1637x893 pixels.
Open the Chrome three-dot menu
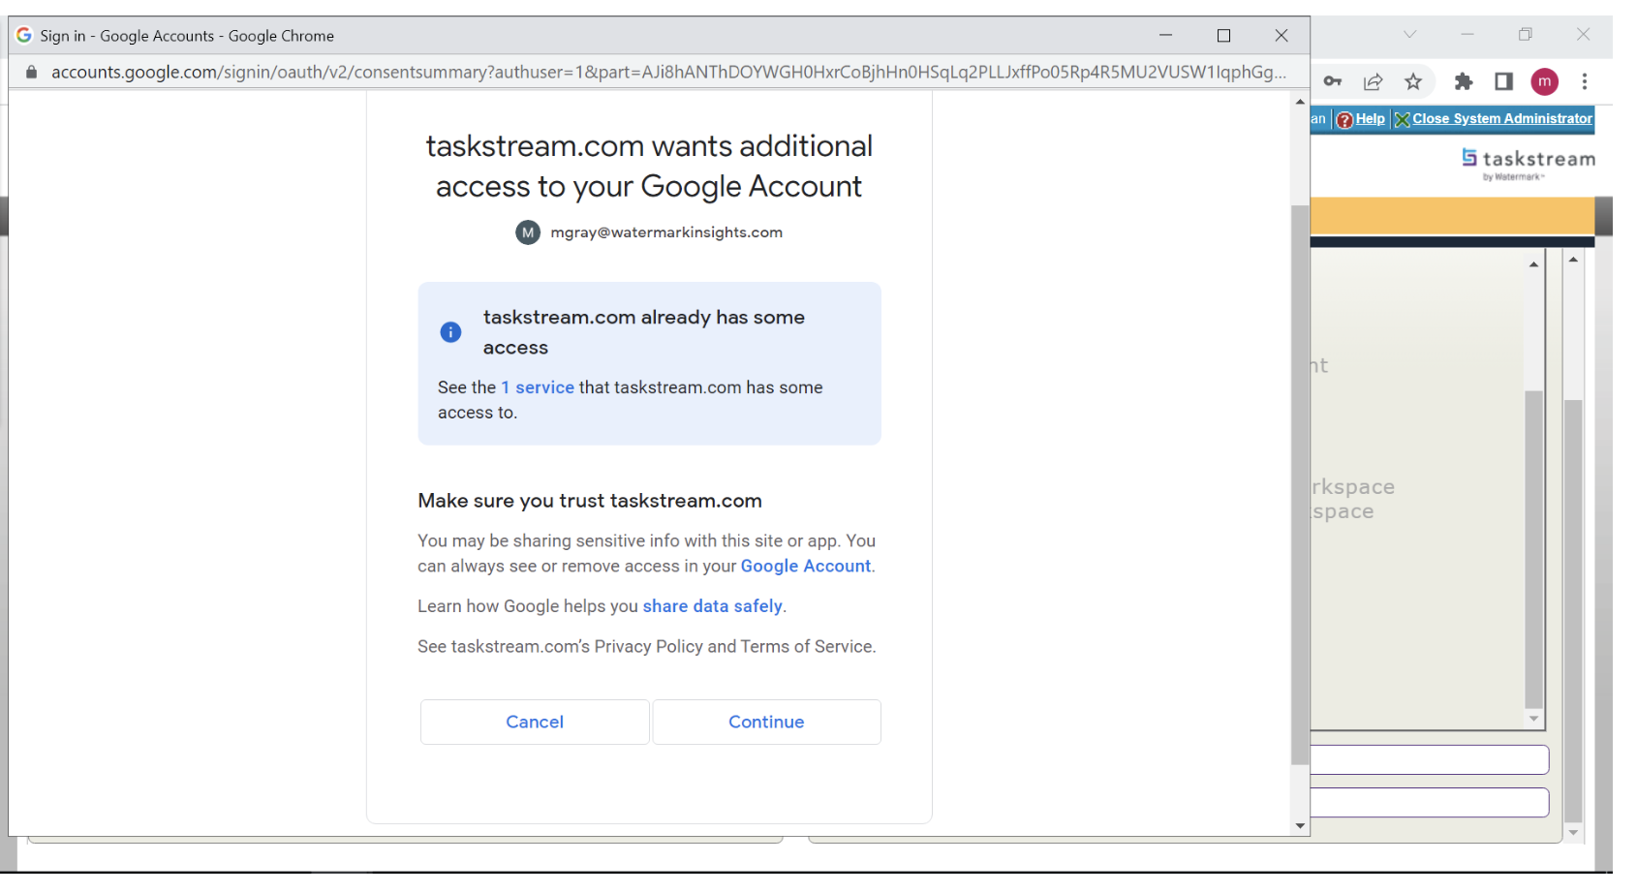[1585, 81]
